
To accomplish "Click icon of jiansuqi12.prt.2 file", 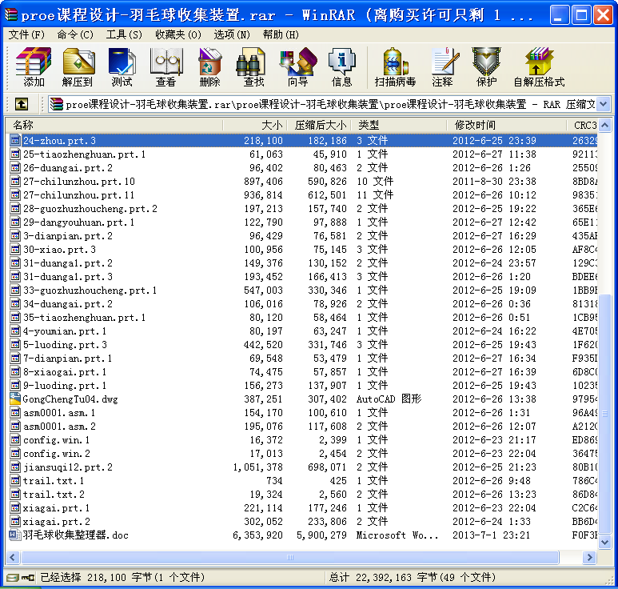I will pos(15,467).
